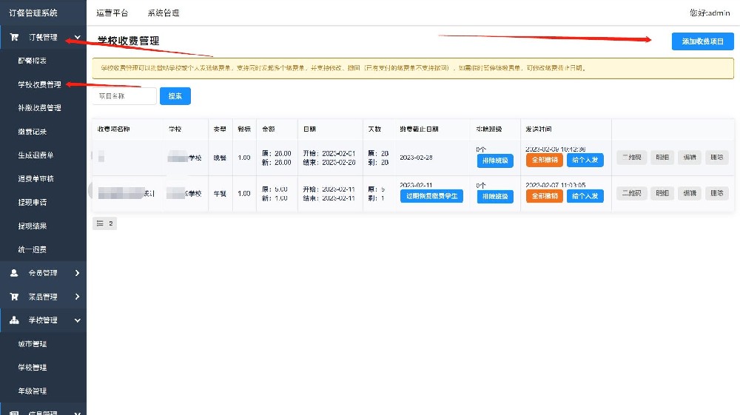Click the person icon beside 会员管理
740x415 pixels.
pos(14,273)
